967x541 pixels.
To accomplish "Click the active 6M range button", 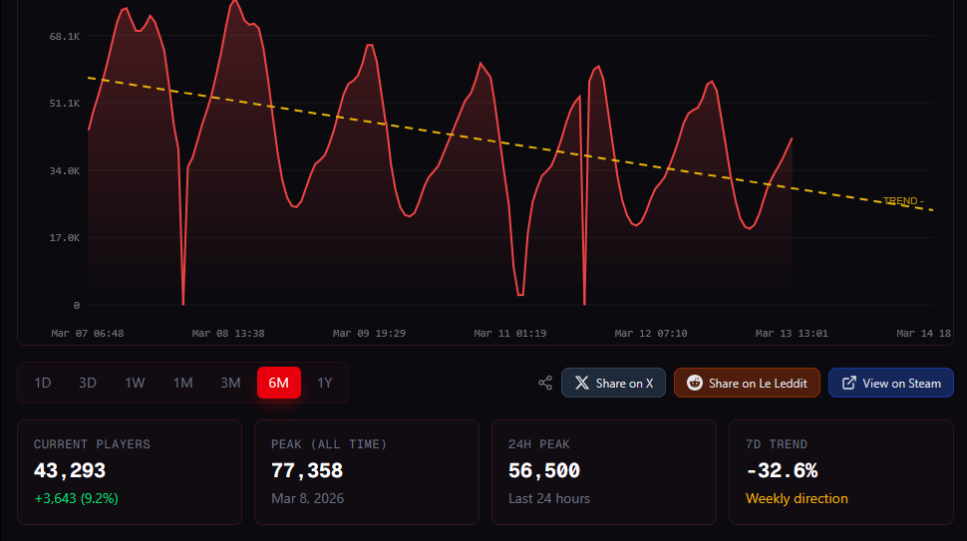I will point(279,383).
